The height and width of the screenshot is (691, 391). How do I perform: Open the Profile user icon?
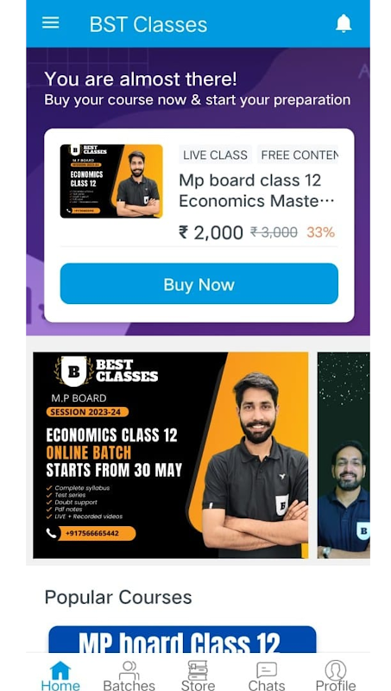coord(336,671)
